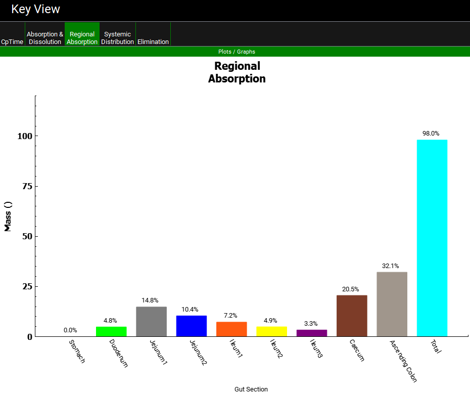Image resolution: width=470 pixels, height=393 pixels.
Task: Click the 98.0% label above Total
Action: point(431,133)
